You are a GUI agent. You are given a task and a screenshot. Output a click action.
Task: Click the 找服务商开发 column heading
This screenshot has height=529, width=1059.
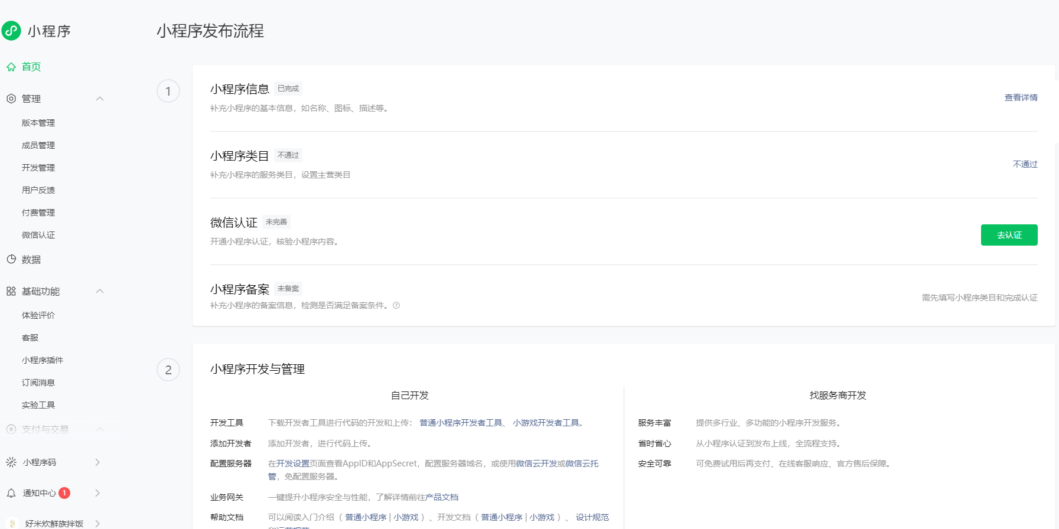pos(838,396)
